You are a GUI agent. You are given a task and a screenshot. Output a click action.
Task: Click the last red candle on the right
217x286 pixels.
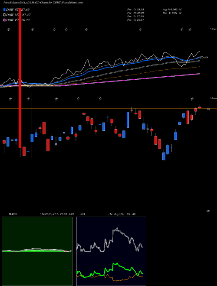200,107
